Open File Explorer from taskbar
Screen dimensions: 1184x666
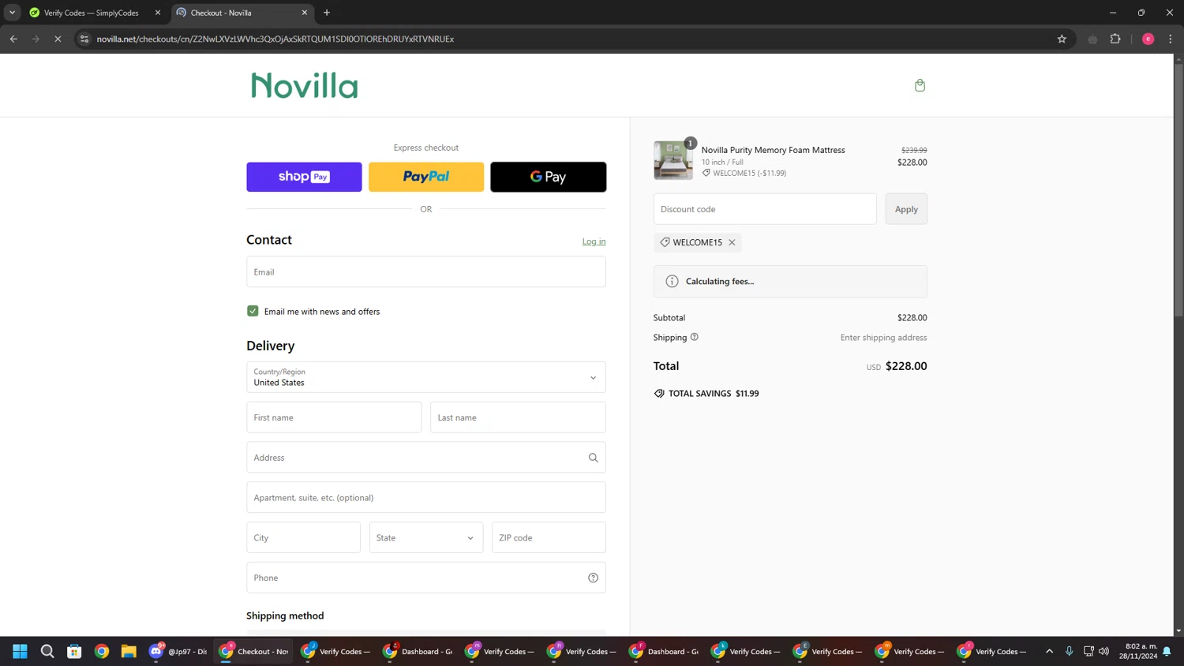pos(129,651)
